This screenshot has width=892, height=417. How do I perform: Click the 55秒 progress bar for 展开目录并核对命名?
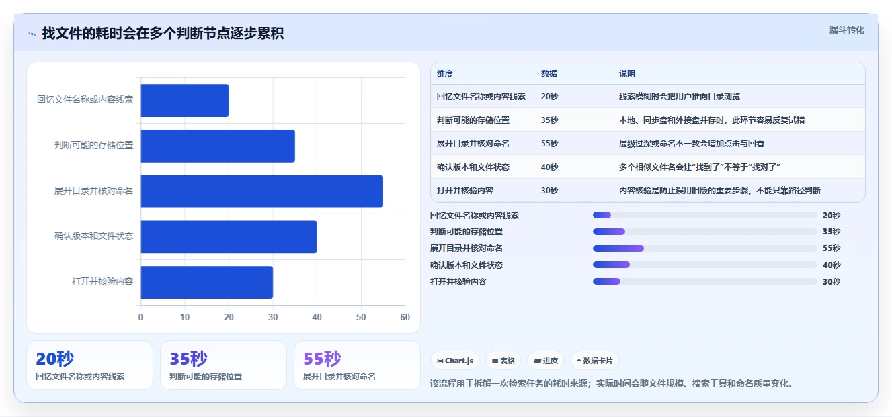pyautogui.click(x=705, y=248)
